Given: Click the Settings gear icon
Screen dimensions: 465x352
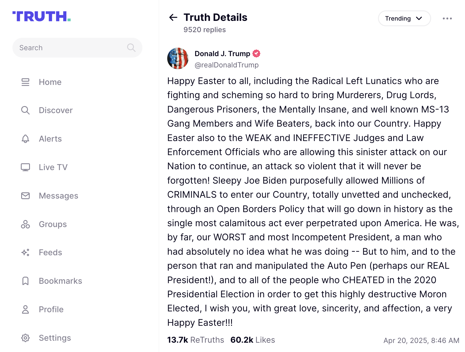Looking at the screenshot, I should [x=25, y=338].
